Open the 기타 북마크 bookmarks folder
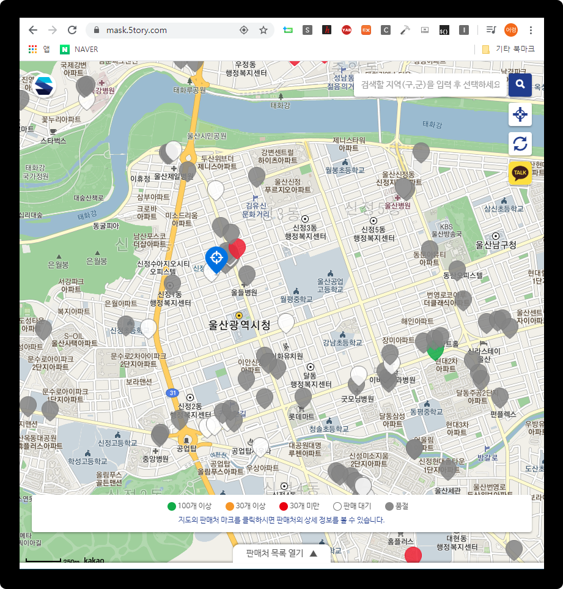The height and width of the screenshot is (589, 563). point(509,49)
